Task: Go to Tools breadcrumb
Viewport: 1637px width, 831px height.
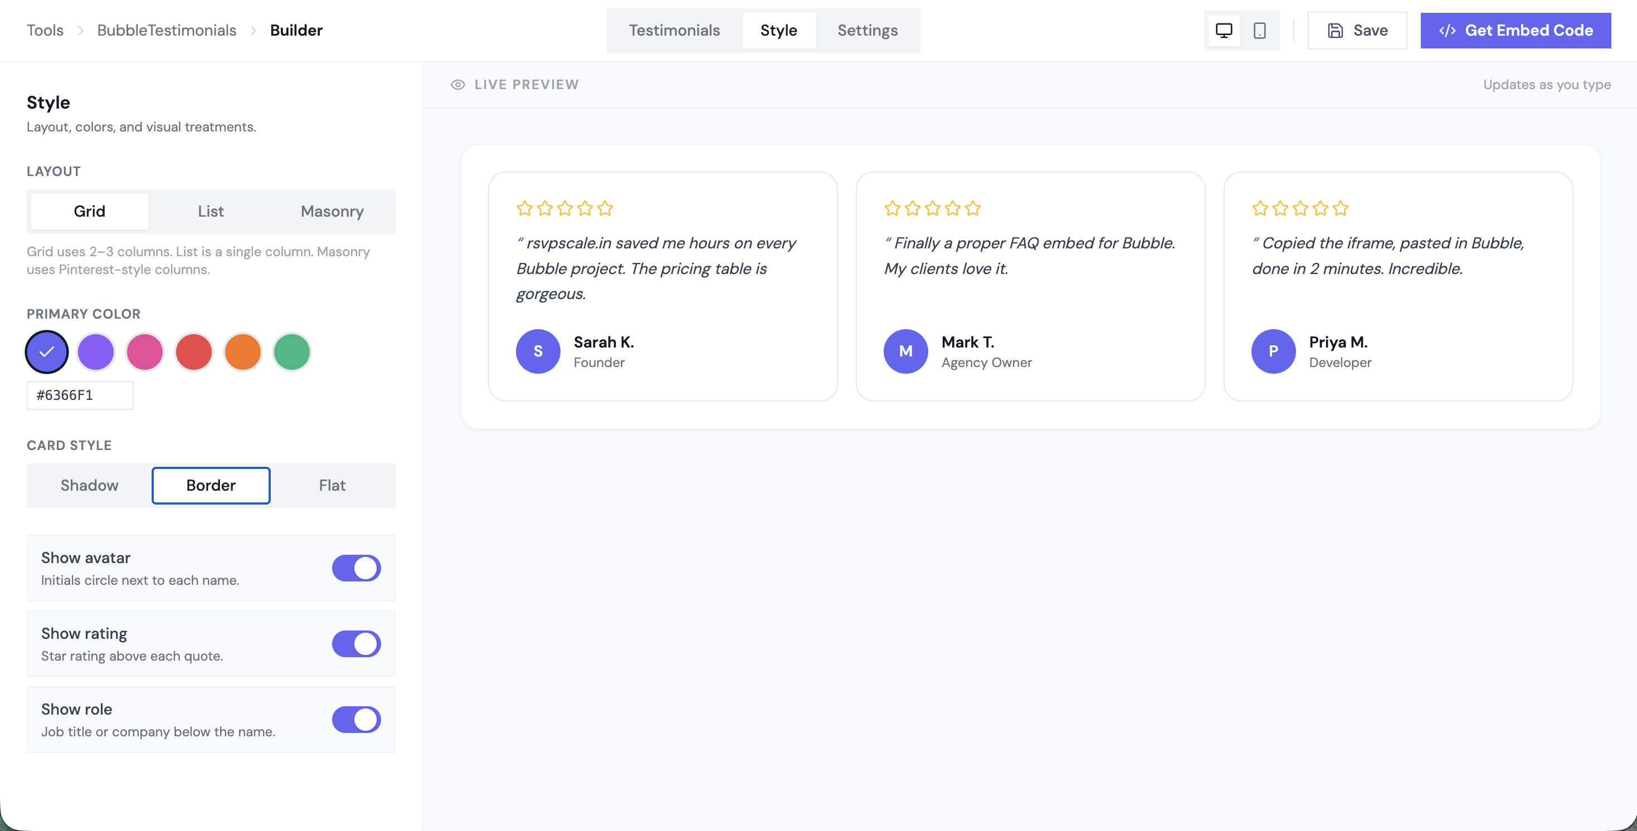Action: (x=45, y=31)
